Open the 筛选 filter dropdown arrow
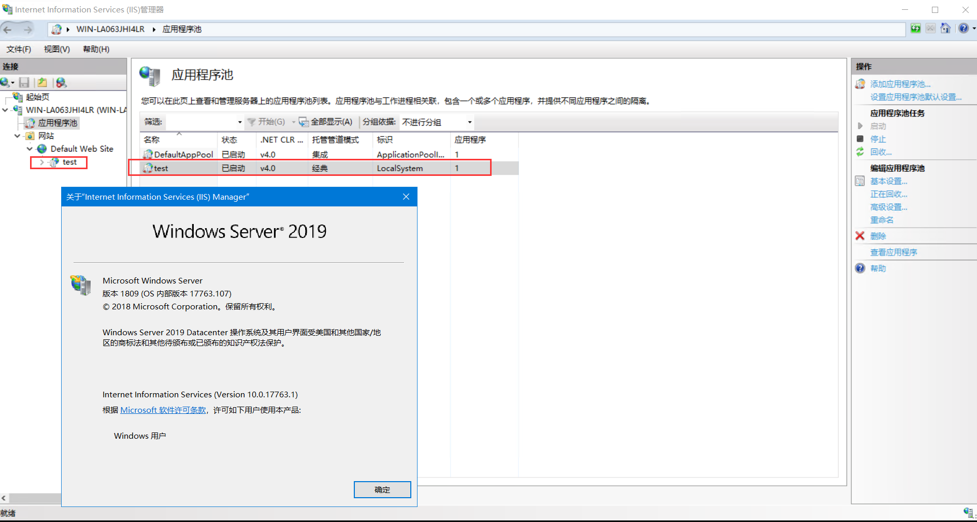This screenshot has width=977, height=522. (x=239, y=122)
